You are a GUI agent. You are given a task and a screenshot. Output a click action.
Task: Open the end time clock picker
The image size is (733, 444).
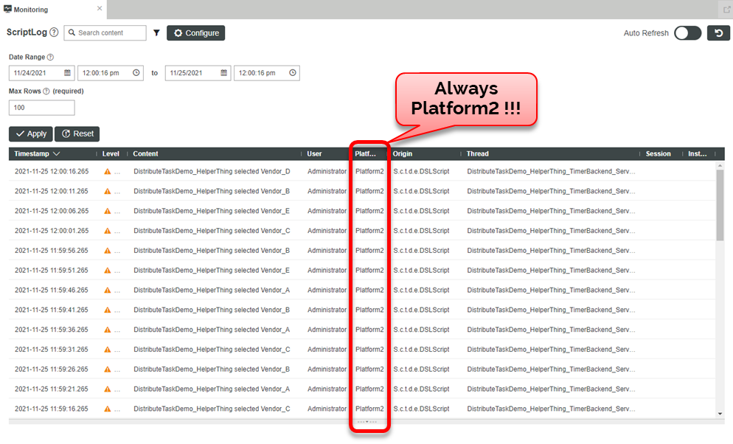tap(293, 73)
